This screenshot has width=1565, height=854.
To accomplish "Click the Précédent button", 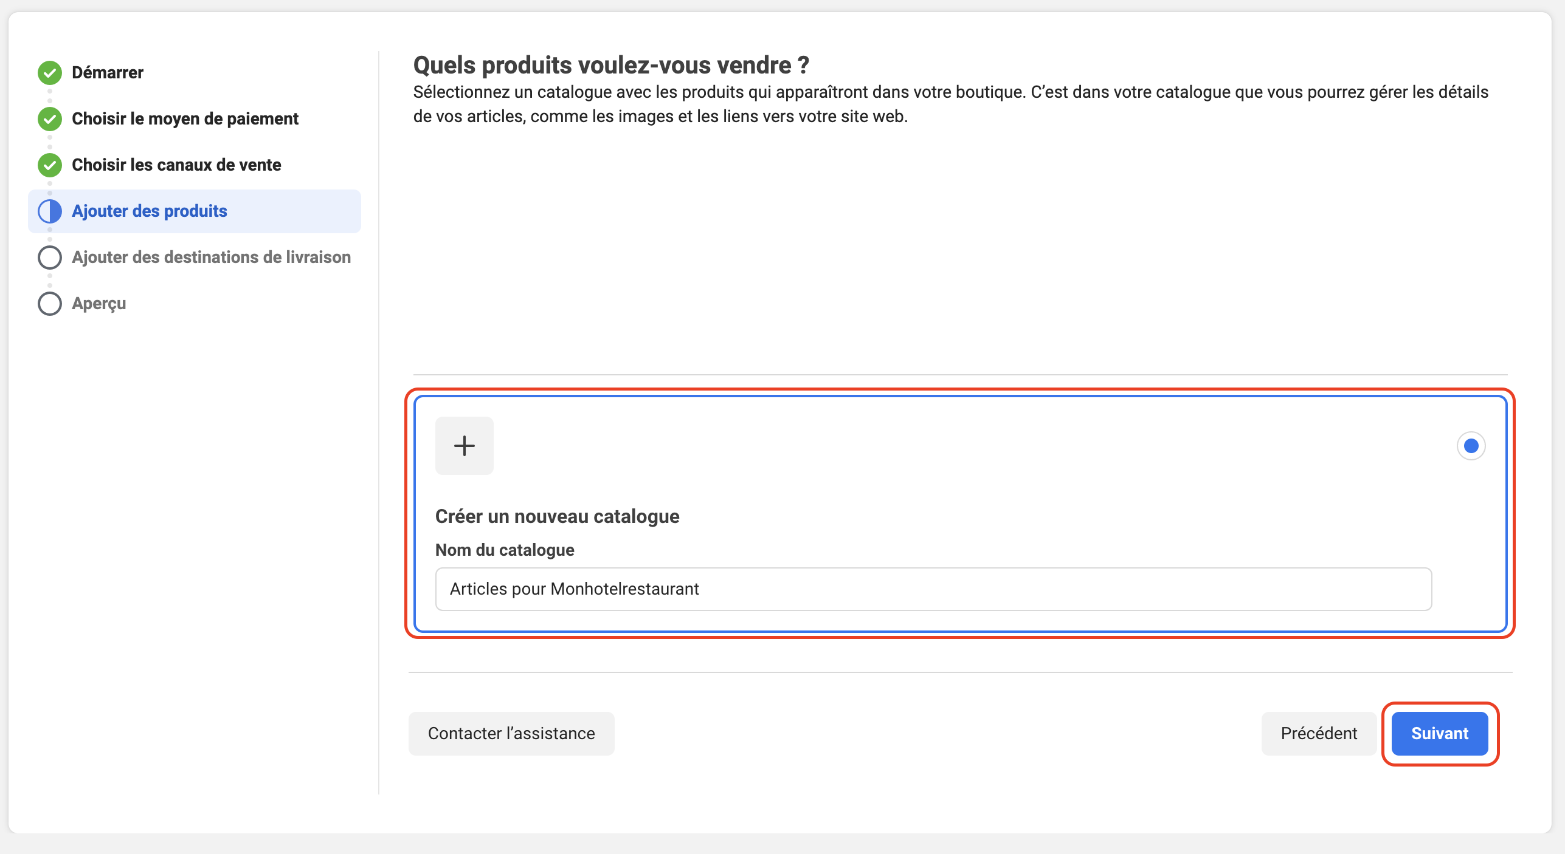I will pos(1318,734).
